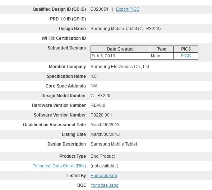212x190 pixels.
Task: Open the Export PICS link
Action: [x=128, y=9]
